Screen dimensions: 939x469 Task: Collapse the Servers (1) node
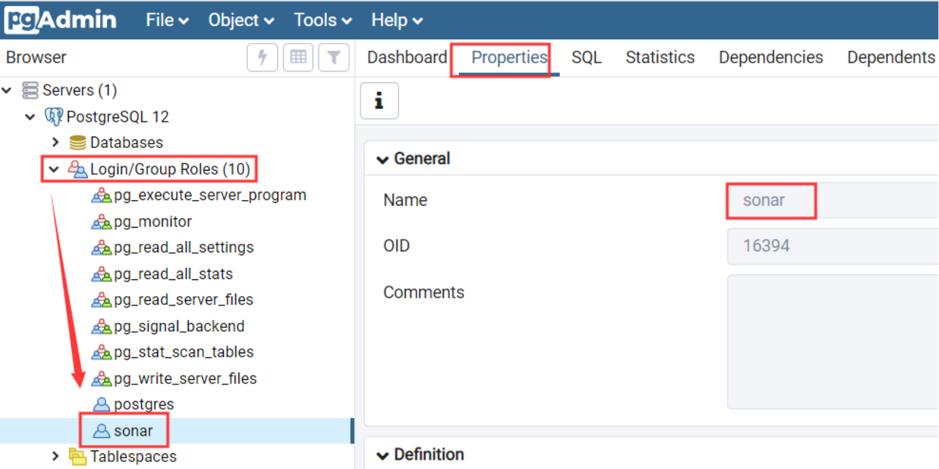click(7, 90)
